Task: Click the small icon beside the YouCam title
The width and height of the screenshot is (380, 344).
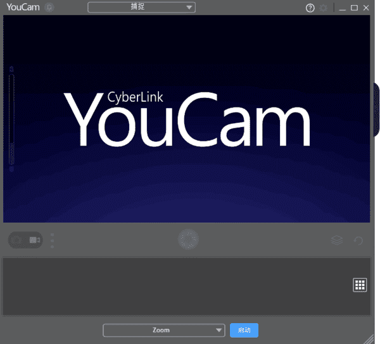Action: point(50,8)
